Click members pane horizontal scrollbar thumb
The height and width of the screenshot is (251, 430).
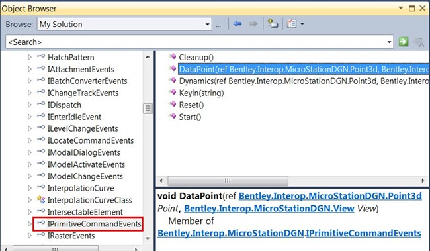(228, 181)
